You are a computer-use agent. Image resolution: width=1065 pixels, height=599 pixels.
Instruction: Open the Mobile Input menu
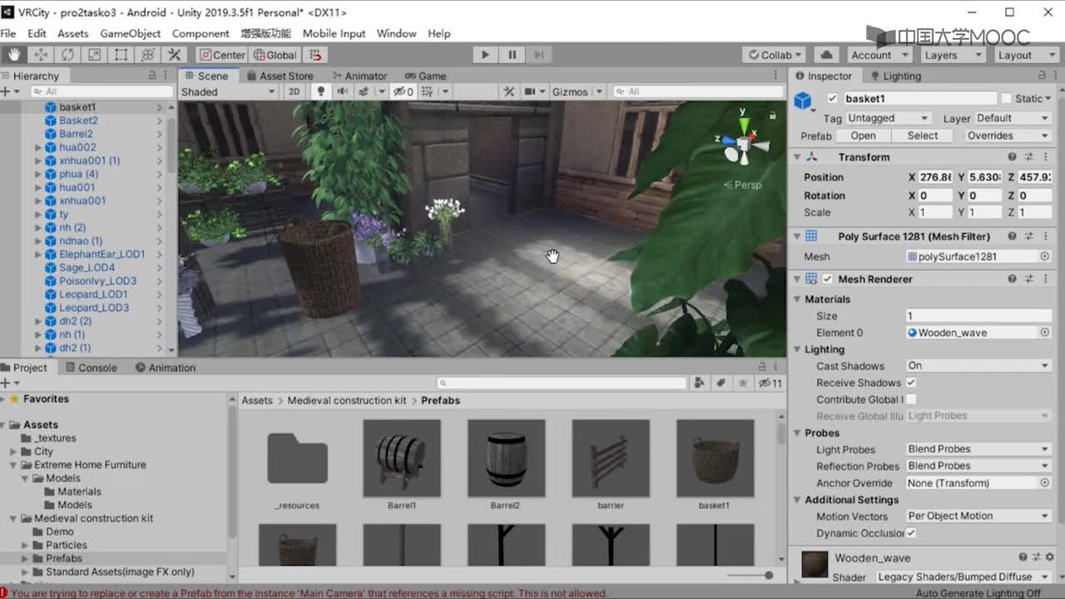334,33
